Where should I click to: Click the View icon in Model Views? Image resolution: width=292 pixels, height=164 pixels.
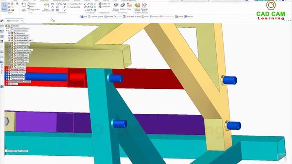tap(129, 7)
